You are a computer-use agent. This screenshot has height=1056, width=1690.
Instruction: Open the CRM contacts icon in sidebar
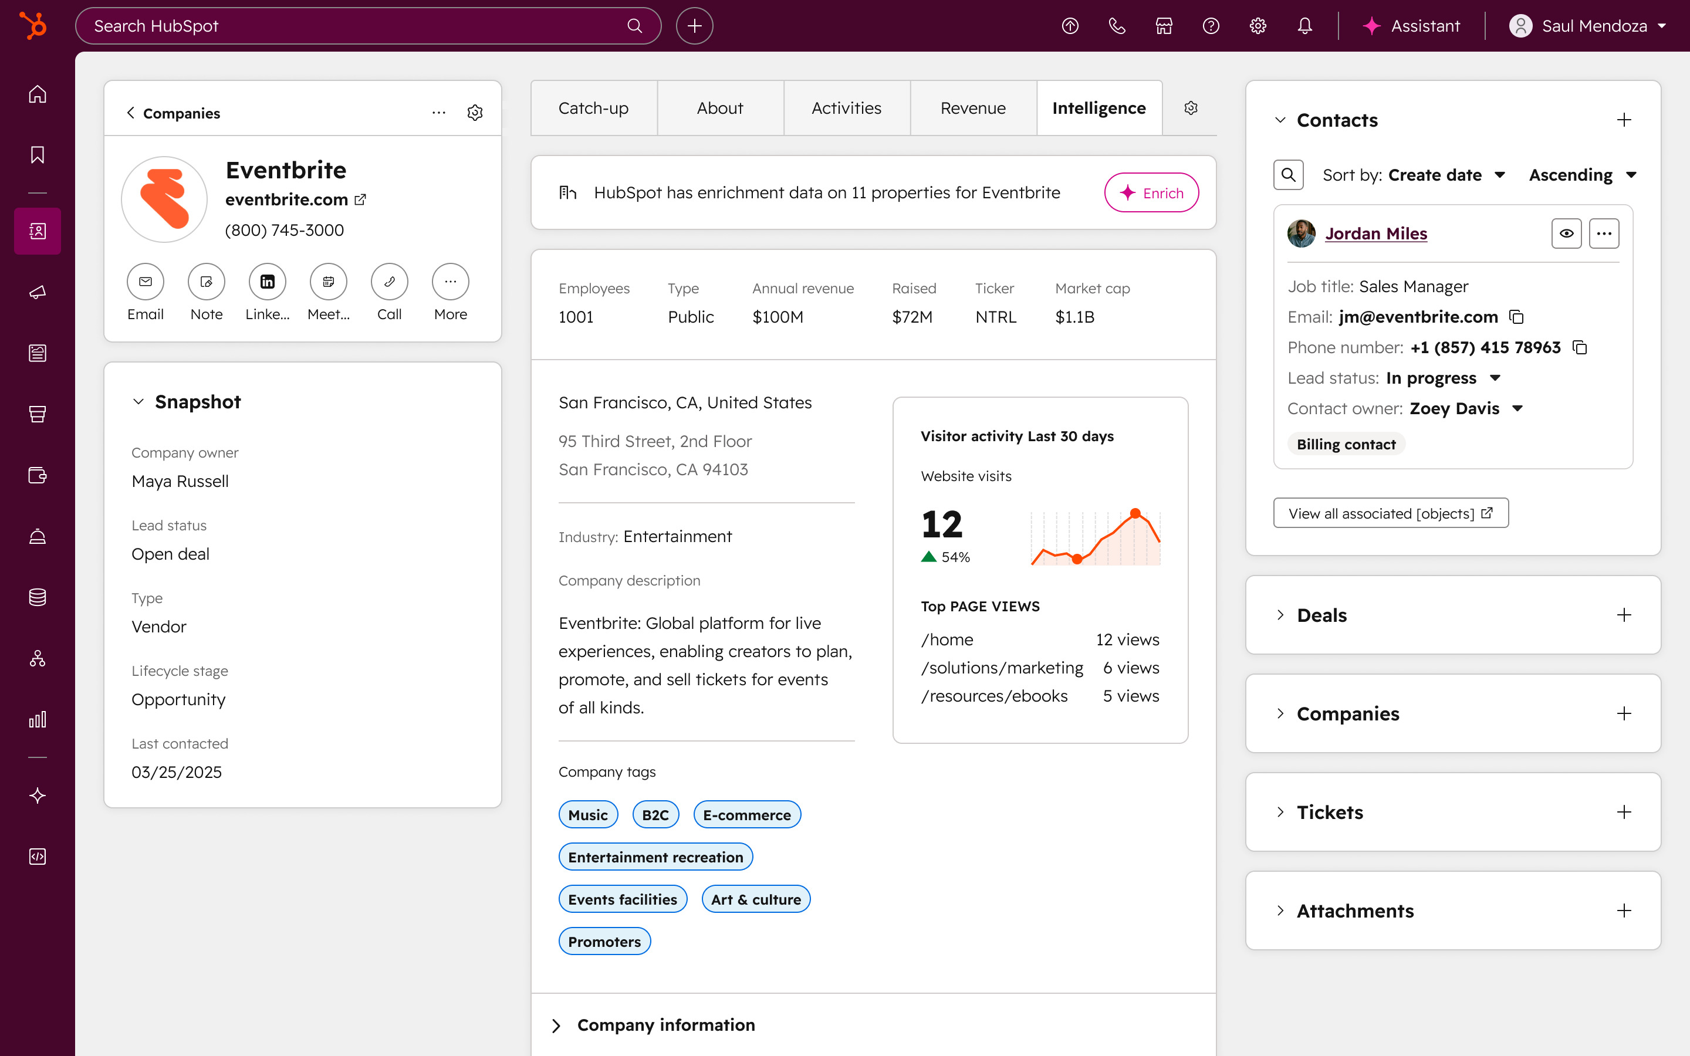(38, 231)
